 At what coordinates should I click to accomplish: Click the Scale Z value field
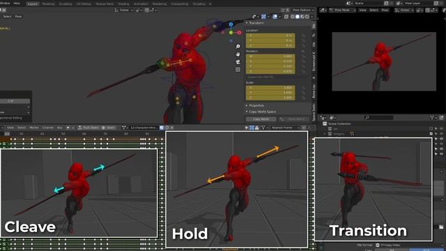click(270, 98)
